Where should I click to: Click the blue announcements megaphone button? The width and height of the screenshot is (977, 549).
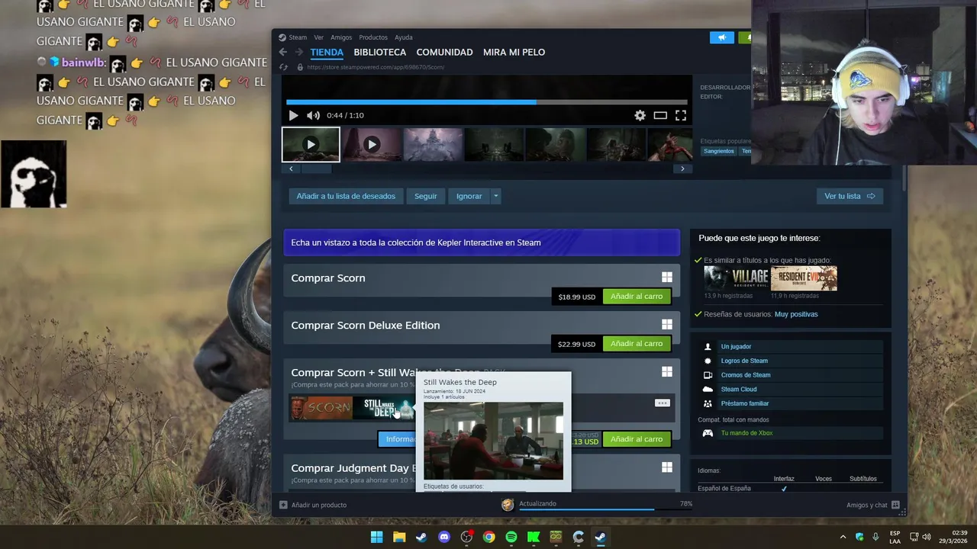tap(721, 37)
